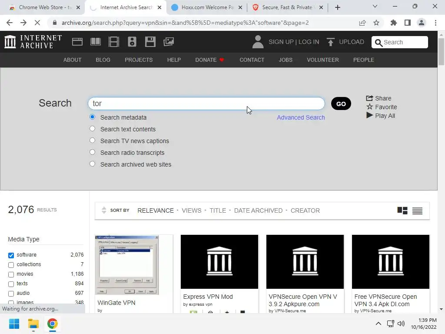Click the GO search button
The width and height of the screenshot is (445, 334).
coord(341,104)
